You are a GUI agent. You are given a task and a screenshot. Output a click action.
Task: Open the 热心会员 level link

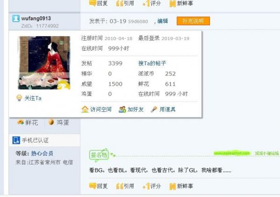(42, 153)
